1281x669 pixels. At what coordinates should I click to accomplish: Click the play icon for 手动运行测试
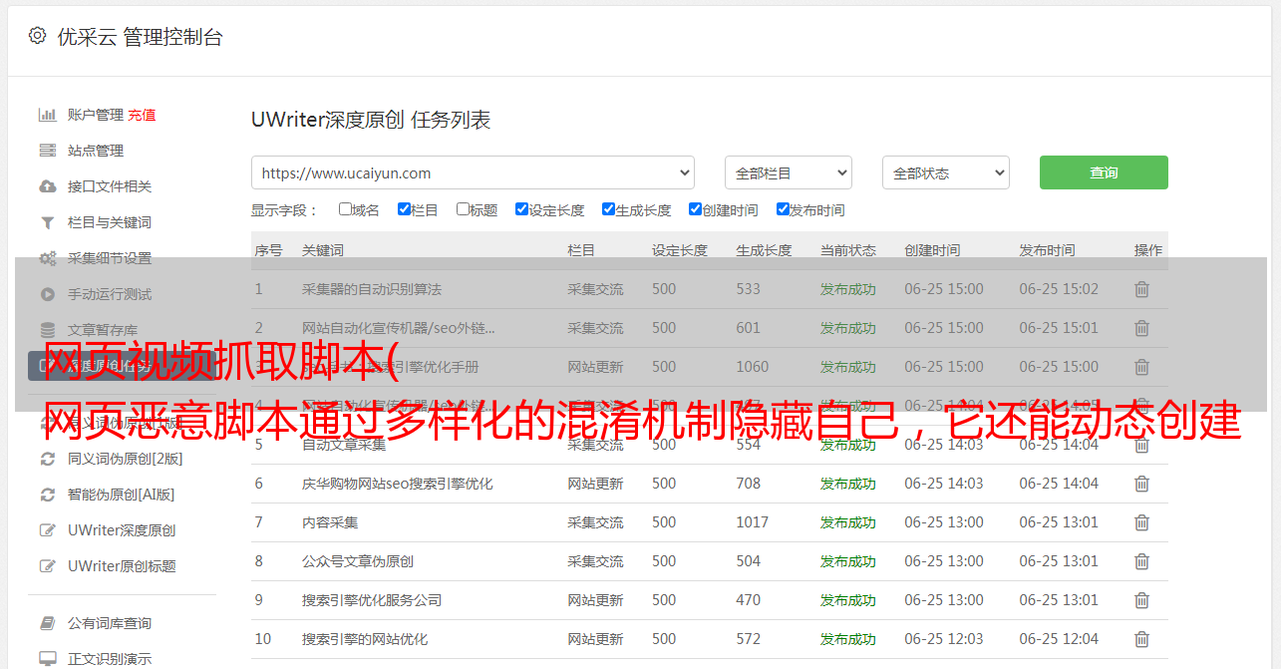tap(47, 294)
